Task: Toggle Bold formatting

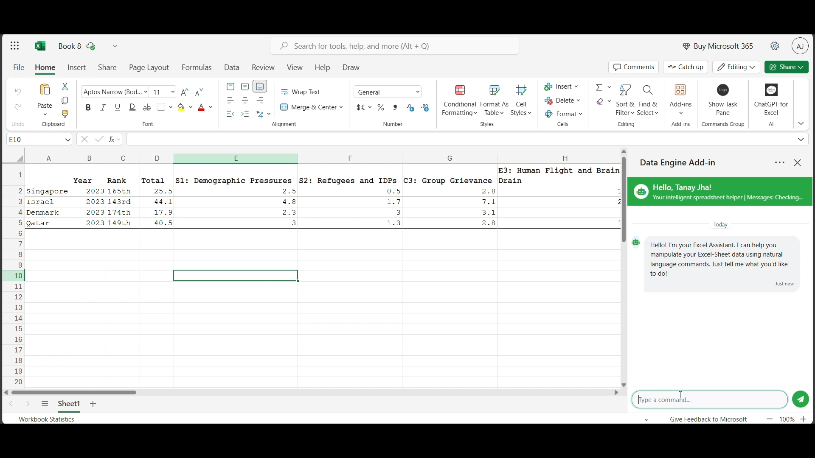Action: point(88,108)
